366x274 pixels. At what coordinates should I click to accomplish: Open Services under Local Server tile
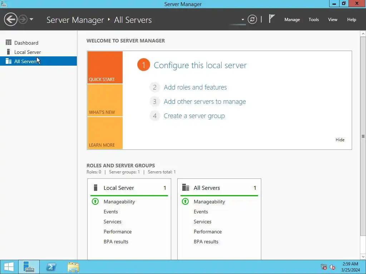(113, 222)
